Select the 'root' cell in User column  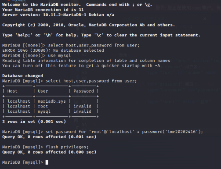click(43, 106)
